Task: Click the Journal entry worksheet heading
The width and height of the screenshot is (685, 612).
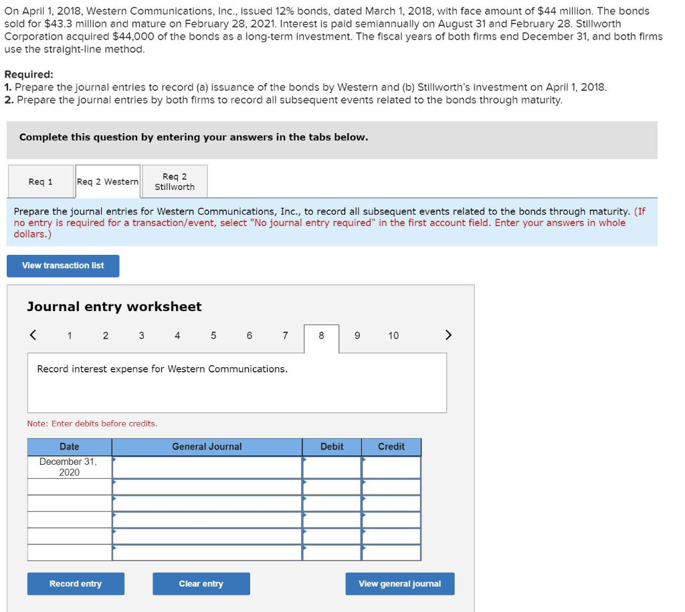Action: click(114, 306)
